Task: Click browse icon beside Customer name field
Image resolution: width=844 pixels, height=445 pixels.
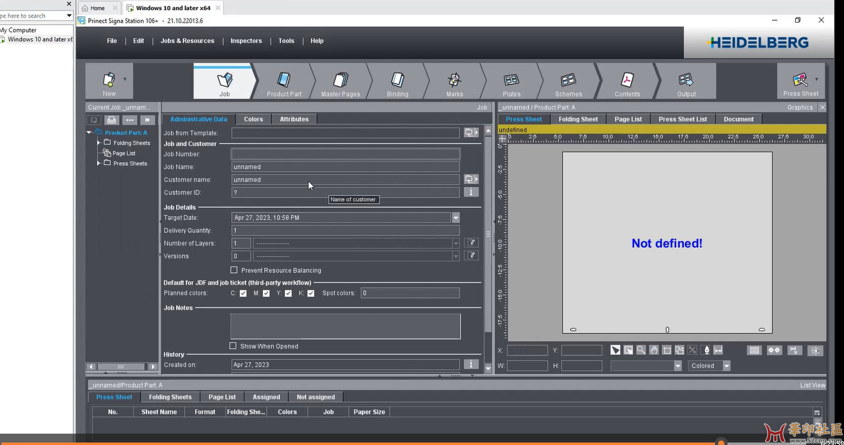Action: point(471,180)
